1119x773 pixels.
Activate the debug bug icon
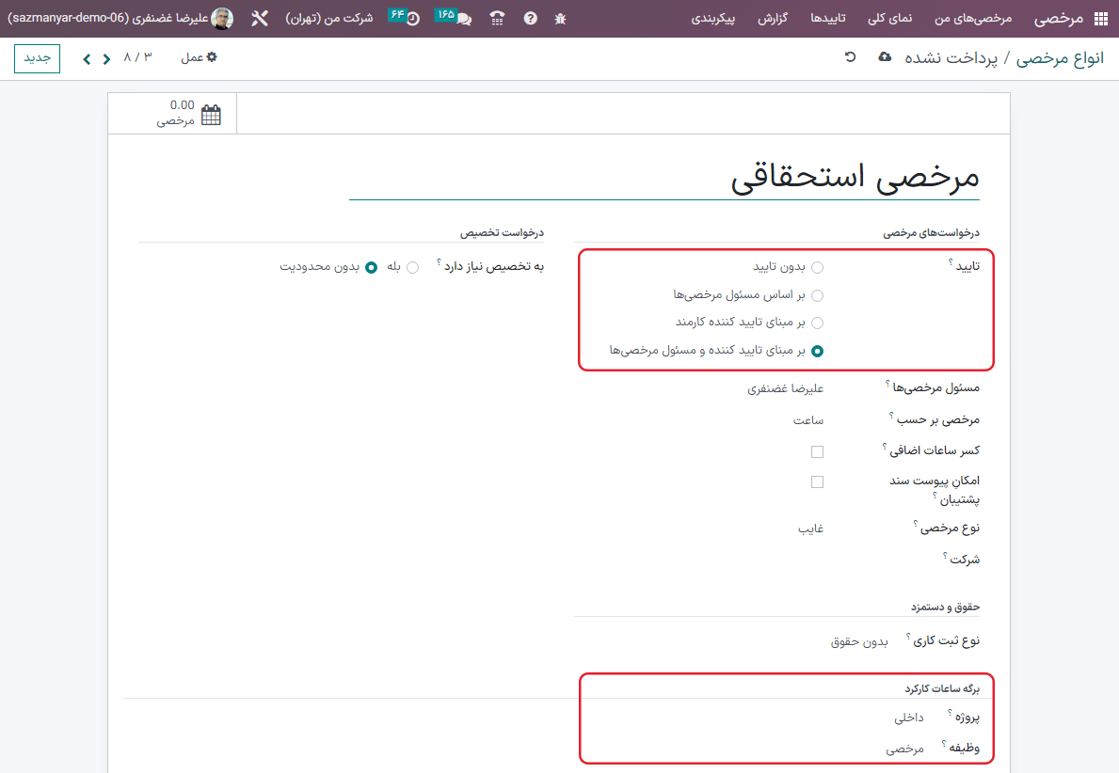click(x=560, y=17)
